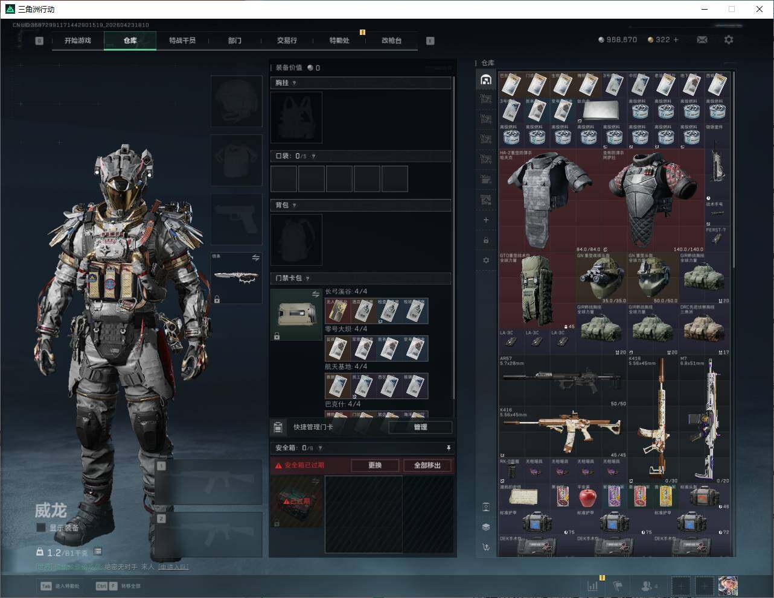Click the equipment panel scrollbar
The height and width of the screenshot is (598, 774).
(454, 238)
